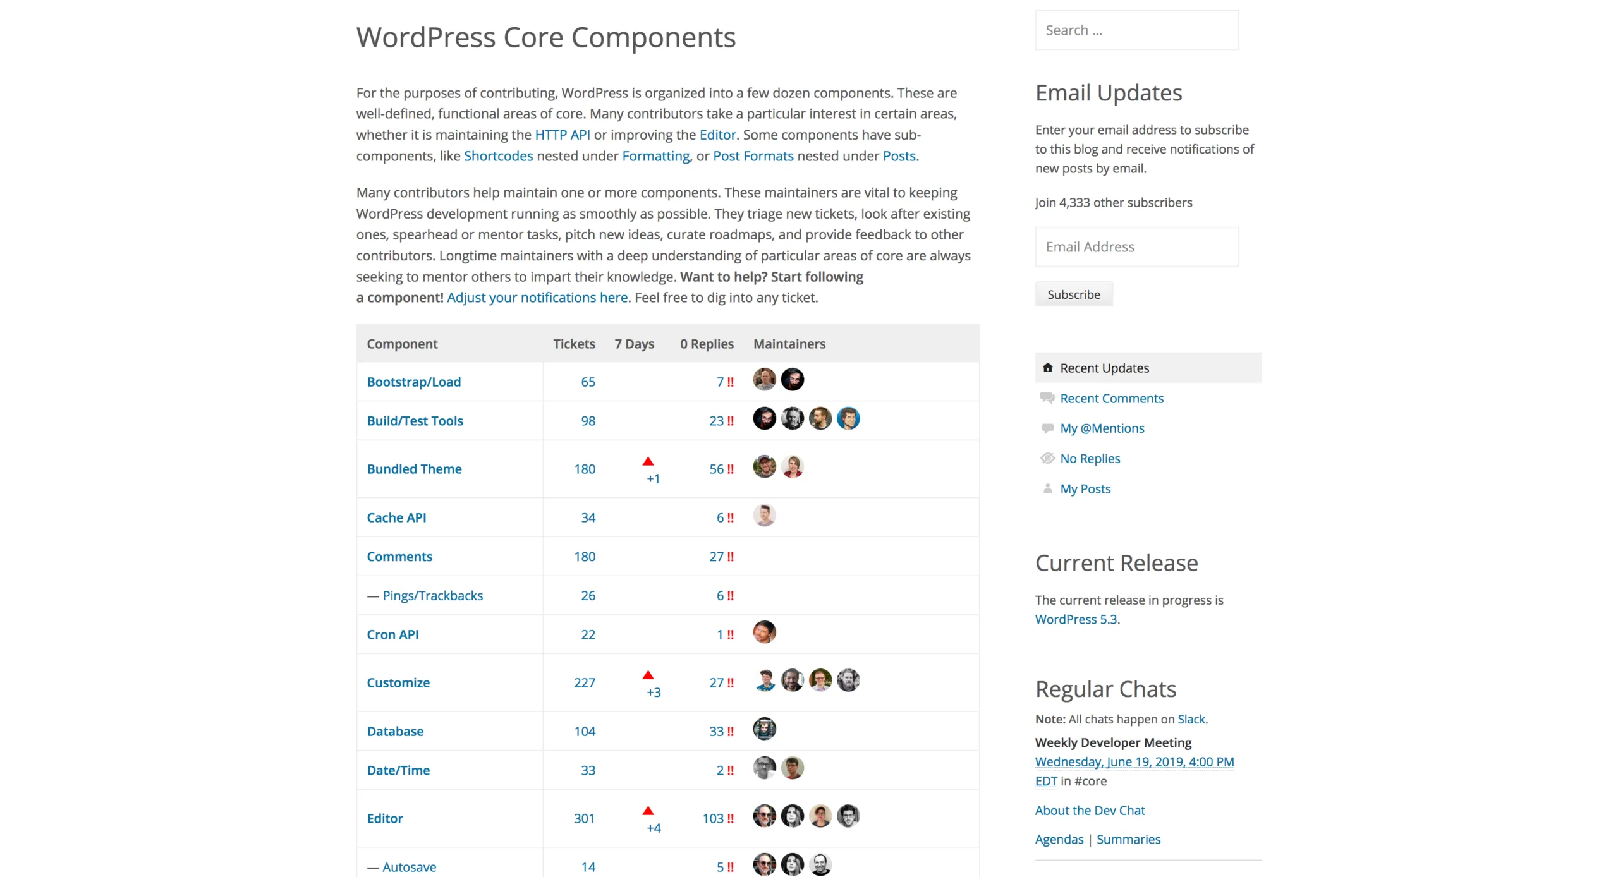Image resolution: width=1618 pixels, height=877 pixels.
Task: Open the Recent Updates menu item
Action: click(x=1104, y=368)
